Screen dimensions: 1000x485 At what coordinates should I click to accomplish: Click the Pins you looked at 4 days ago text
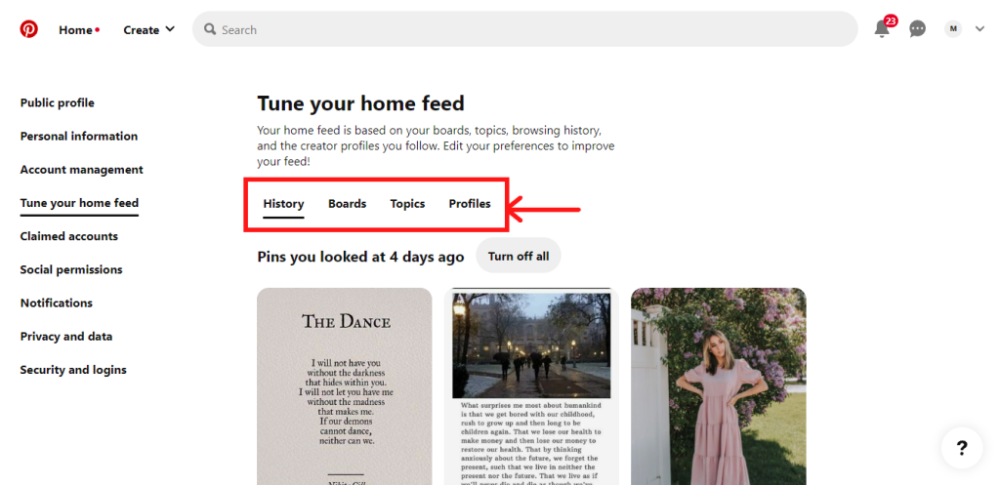(360, 257)
